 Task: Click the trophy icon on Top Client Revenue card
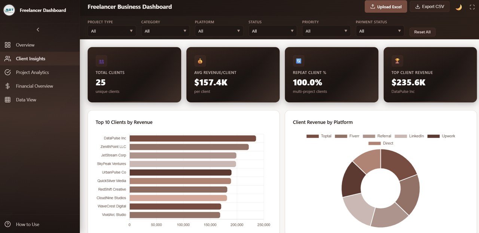[x=397, y=61]
